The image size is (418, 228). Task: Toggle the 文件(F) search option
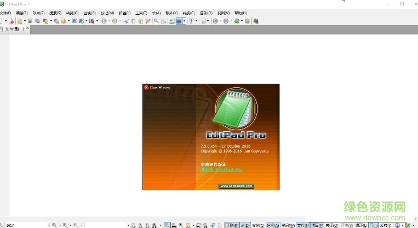click(302, 225)
